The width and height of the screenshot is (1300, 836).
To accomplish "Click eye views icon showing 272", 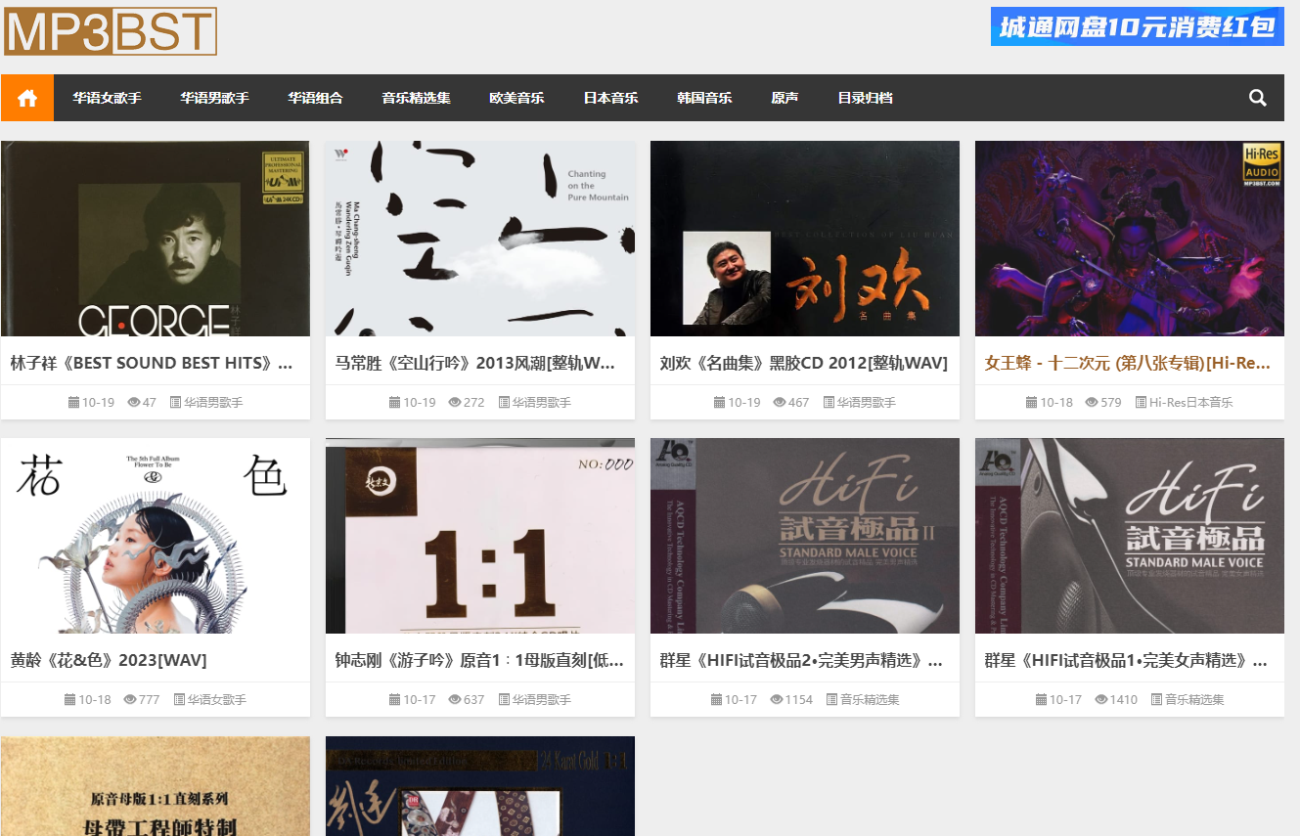I will [455, 402].
